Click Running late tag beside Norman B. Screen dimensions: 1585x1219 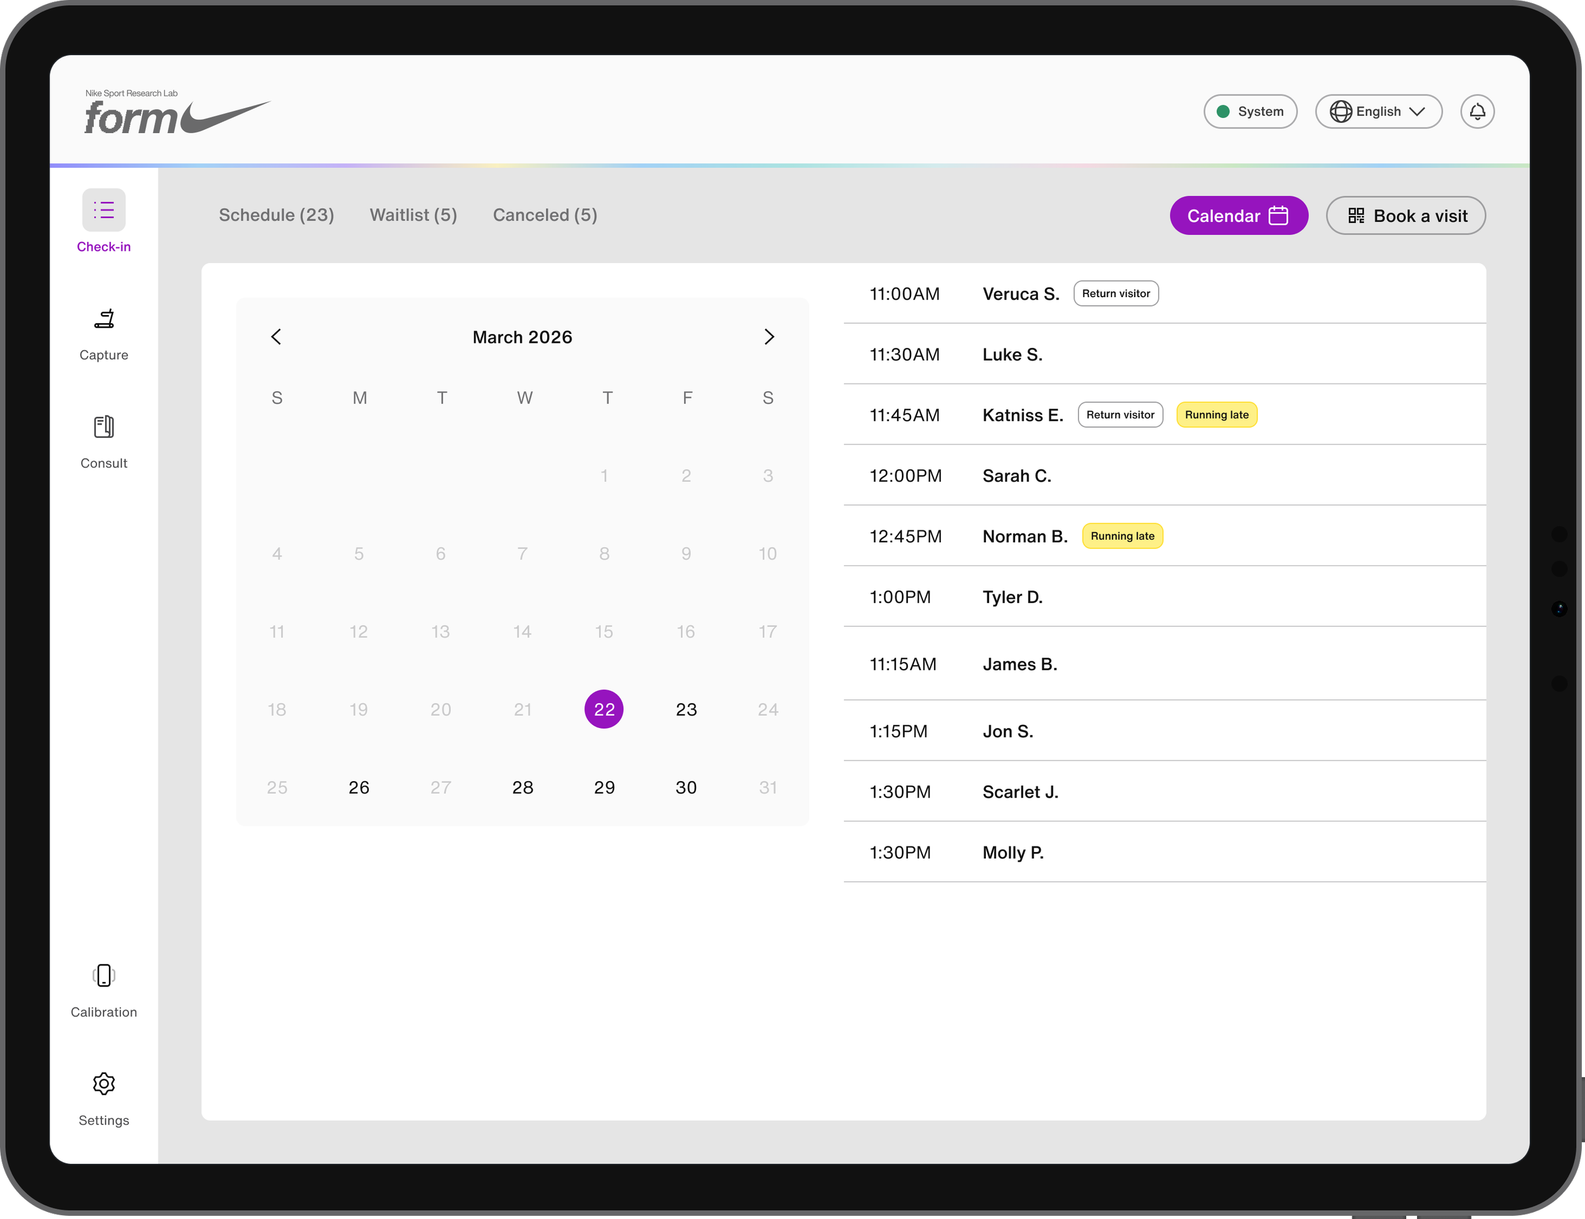[x=1123, y=537]
